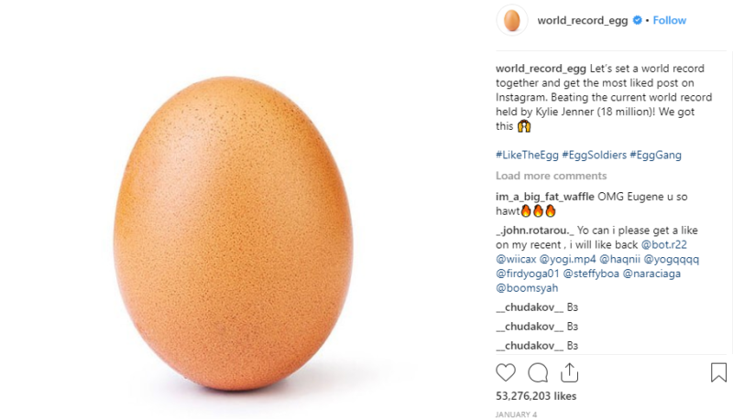Open the @boomsyah mentioned account
Image resolution: width=733 pixels, height=419 pixels.
(x=527, y=288)
